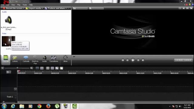Image resolution: width=194 pixels, height=109 pixels.
Task: Expand Produce and share dropdown arrow
Action: pyautogui.click(x=66, y=8)
